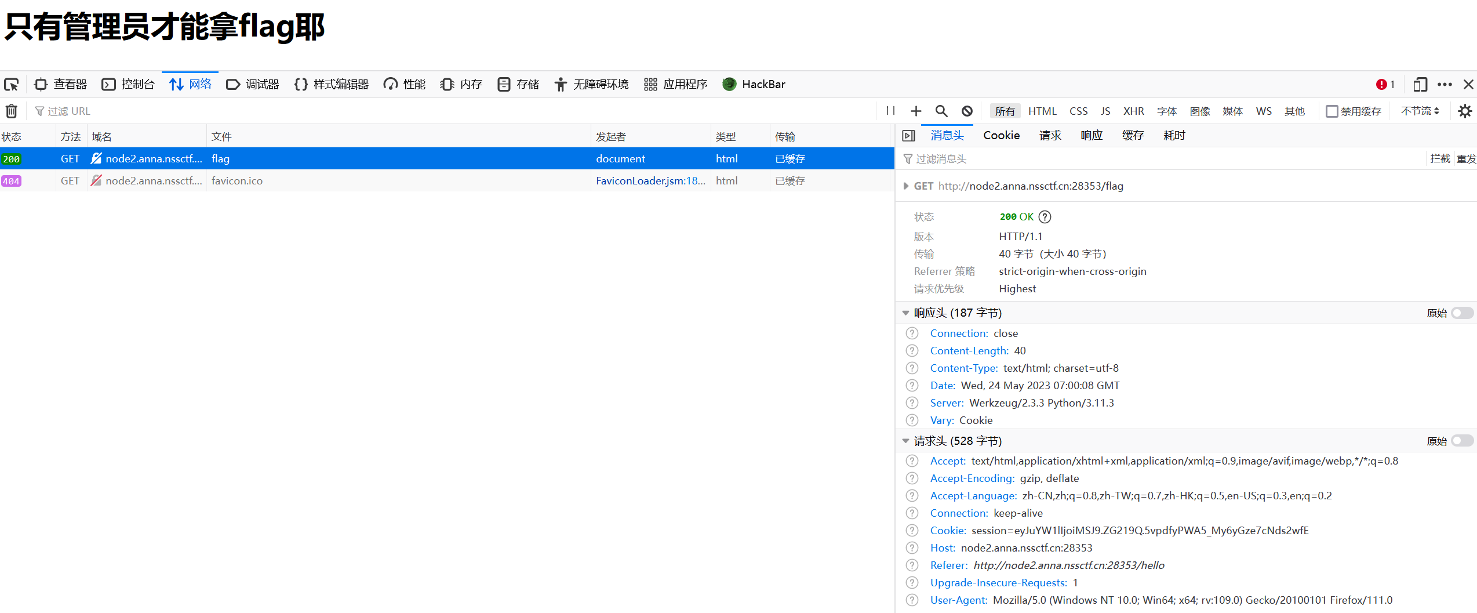Expand the GET request URL line
The width and height of the screenshot is (1477, 613).
point(906,186)
